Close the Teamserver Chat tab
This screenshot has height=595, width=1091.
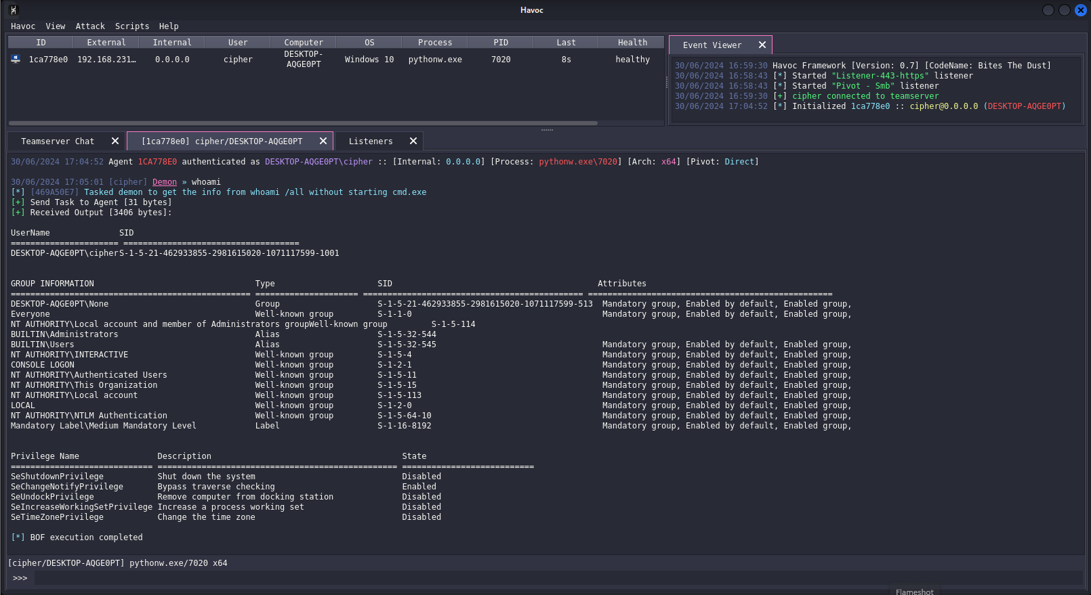[115, 141]
